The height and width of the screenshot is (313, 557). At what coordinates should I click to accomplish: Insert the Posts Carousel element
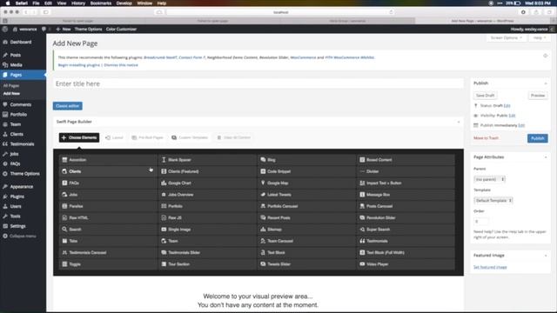406,206
